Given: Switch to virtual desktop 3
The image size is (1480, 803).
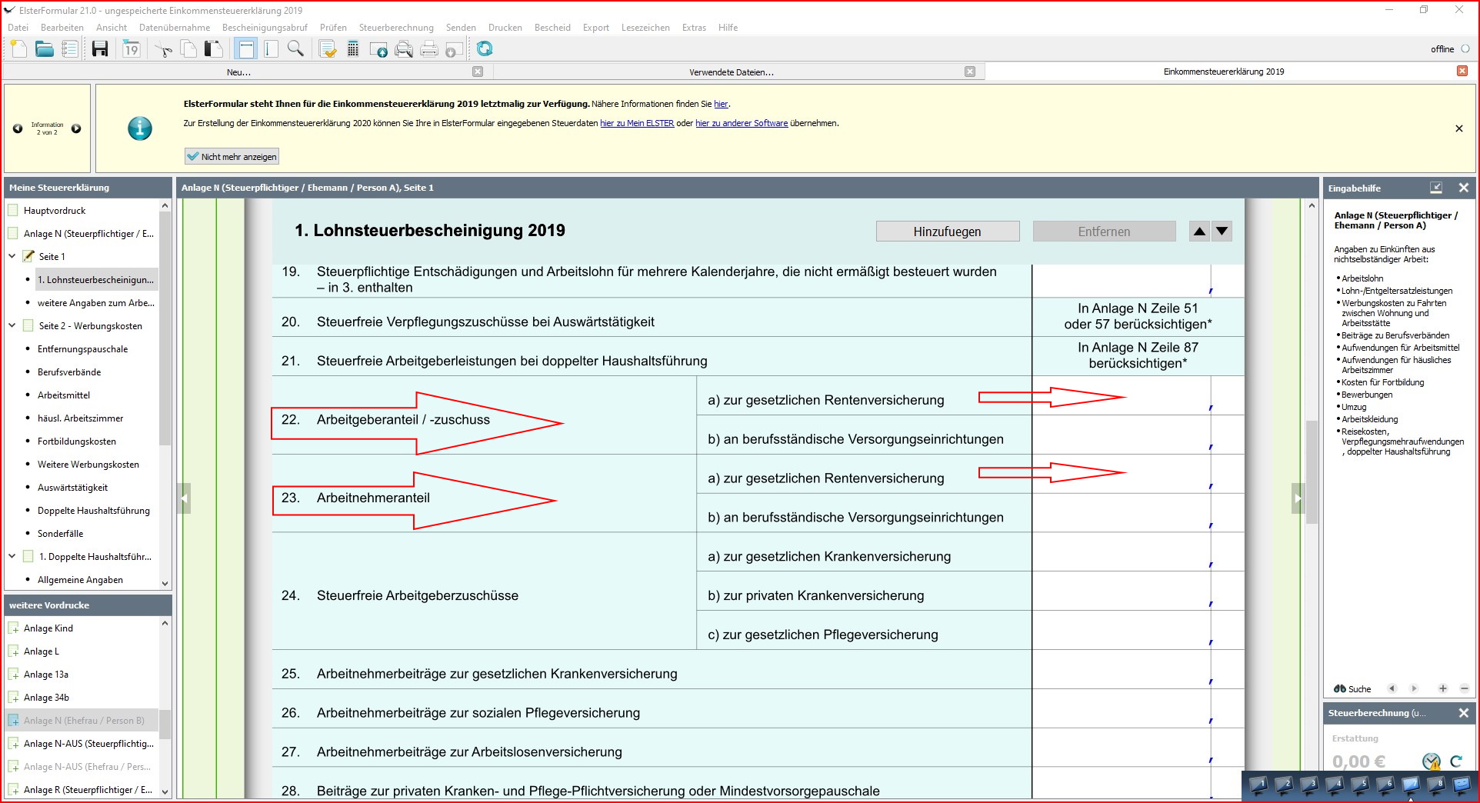Looking at the screenshot, I should point(1309,785).
